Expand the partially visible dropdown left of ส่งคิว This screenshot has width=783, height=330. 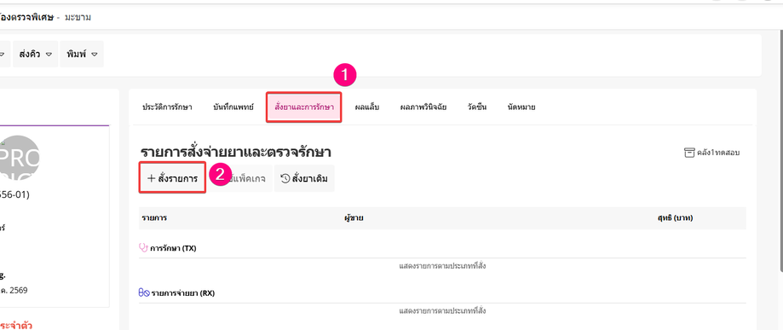(4, 54)
